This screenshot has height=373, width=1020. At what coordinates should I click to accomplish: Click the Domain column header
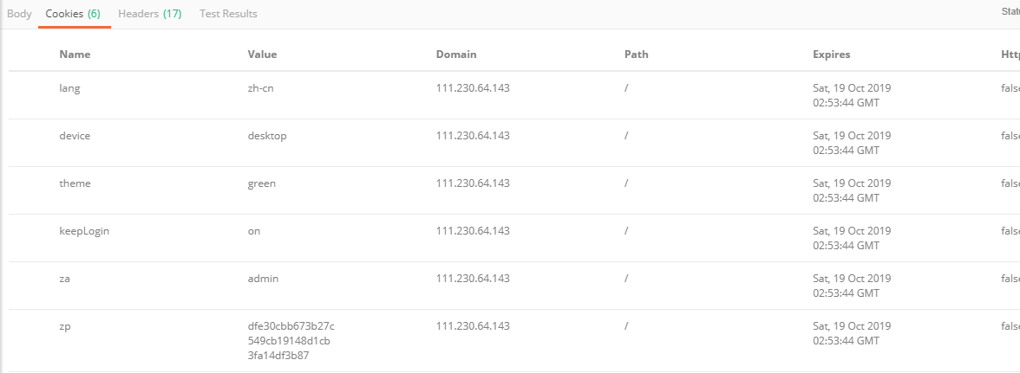[456, 55]
